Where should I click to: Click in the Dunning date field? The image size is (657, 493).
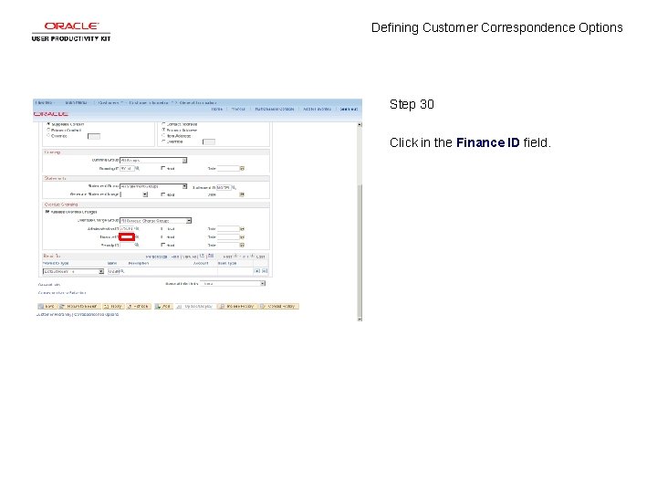[x=227, y=169]
